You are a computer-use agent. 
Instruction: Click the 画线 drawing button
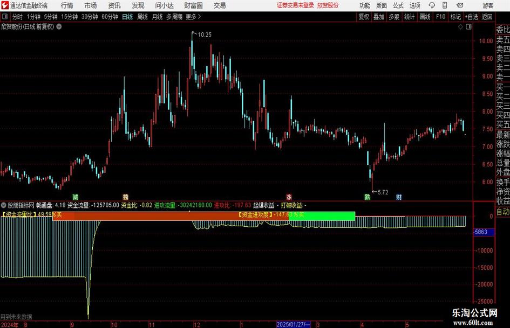[x=425, y=17]
